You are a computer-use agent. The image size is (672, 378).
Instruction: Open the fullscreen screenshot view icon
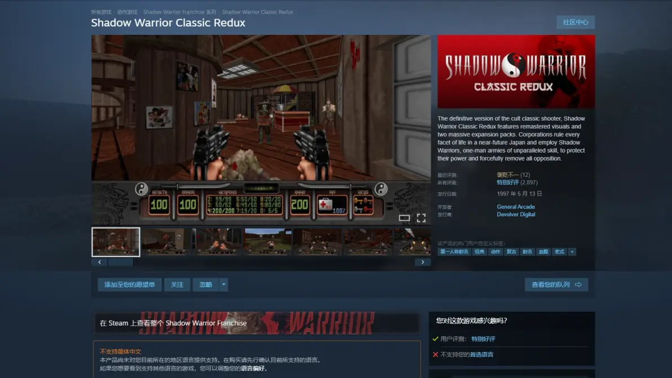pyautogui.click(x=421, y=218)
